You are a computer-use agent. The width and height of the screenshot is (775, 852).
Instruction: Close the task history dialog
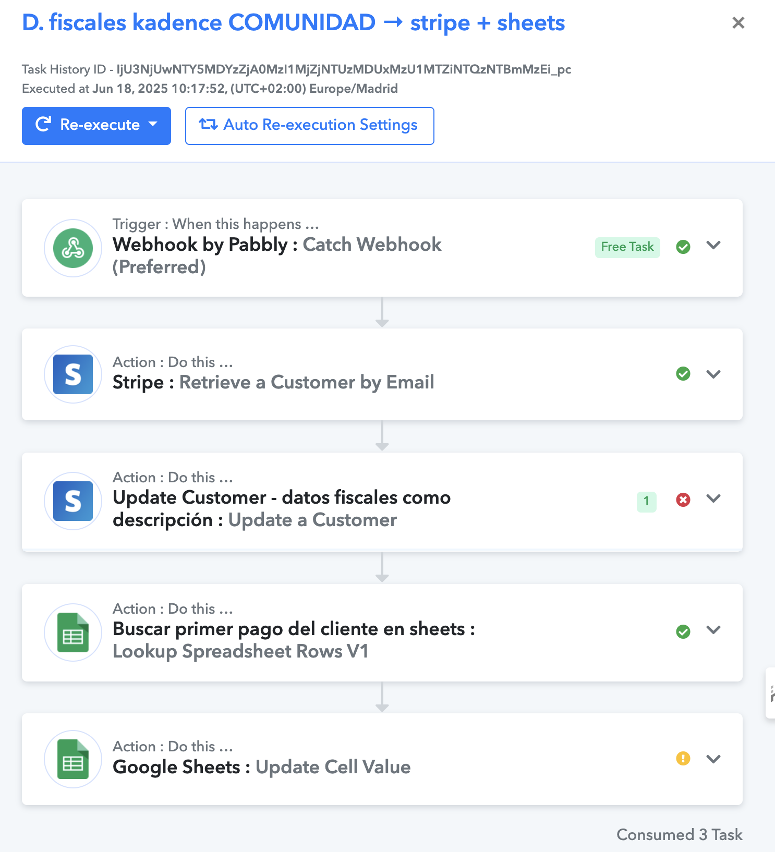(738, 23)
